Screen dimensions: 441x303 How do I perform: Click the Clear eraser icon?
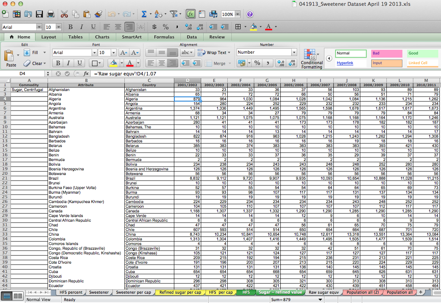click(x=27, y=63)
